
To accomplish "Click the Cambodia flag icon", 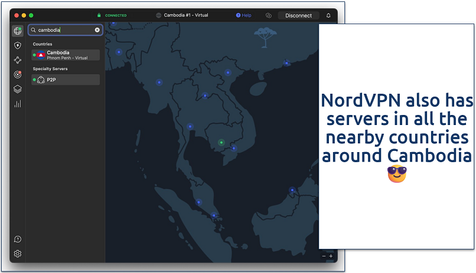I will point(41,55).
